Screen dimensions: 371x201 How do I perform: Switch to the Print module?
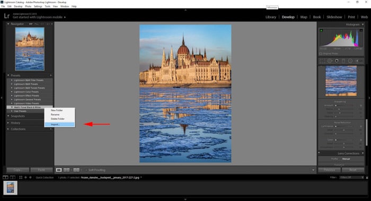351,17
